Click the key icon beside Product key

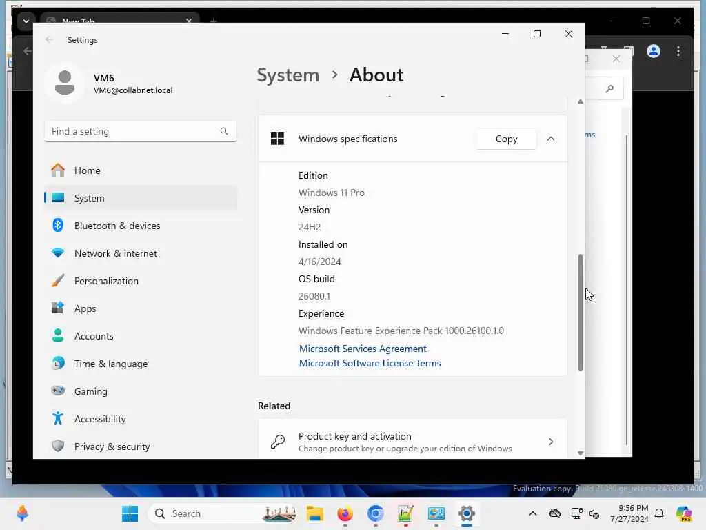(277, 442)
